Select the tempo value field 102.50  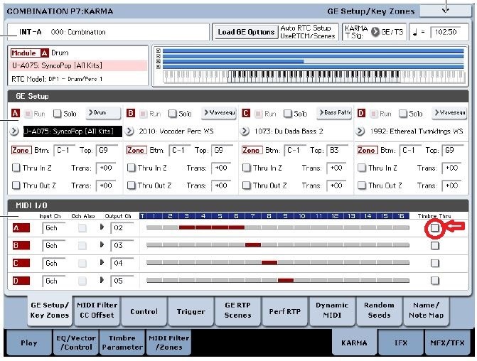446,32
